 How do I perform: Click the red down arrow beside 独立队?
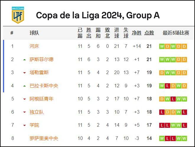(x=25, y=112)
